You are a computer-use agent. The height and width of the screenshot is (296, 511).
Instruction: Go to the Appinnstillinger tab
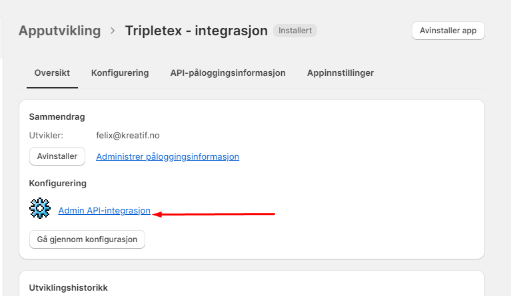340,73
